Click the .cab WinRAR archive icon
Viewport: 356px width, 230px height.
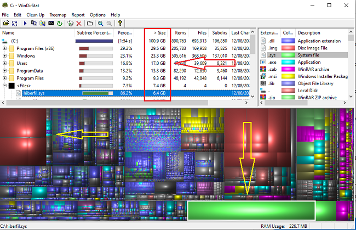263,69
